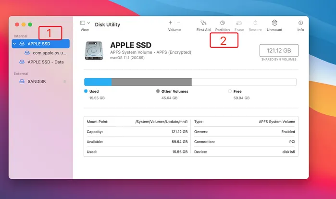Click the large APPLE SSD drive image
Screen dimensions: 336x199
[95, 50]
